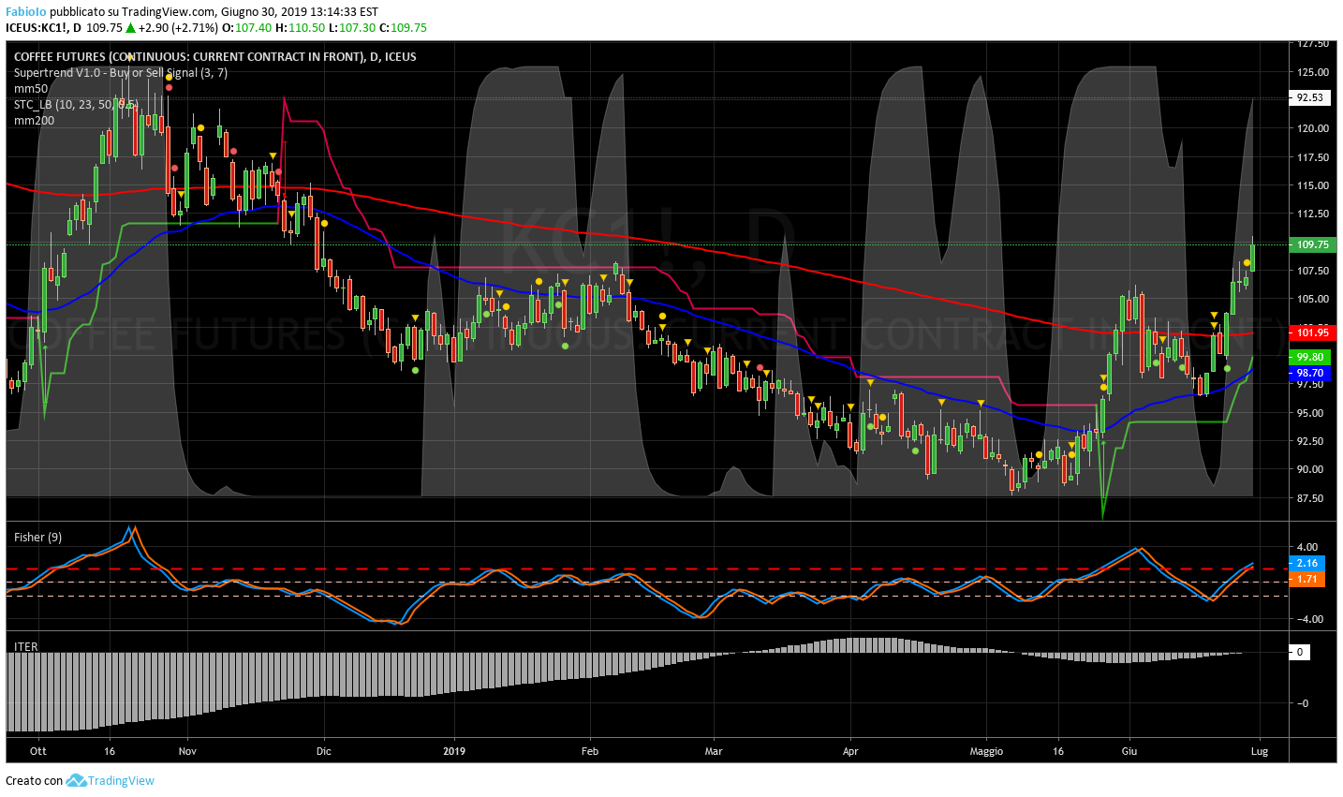The width and height of the screenshot is (1343, 797).
Task: Click the Ott date on time axis
Action: [38, 751]
